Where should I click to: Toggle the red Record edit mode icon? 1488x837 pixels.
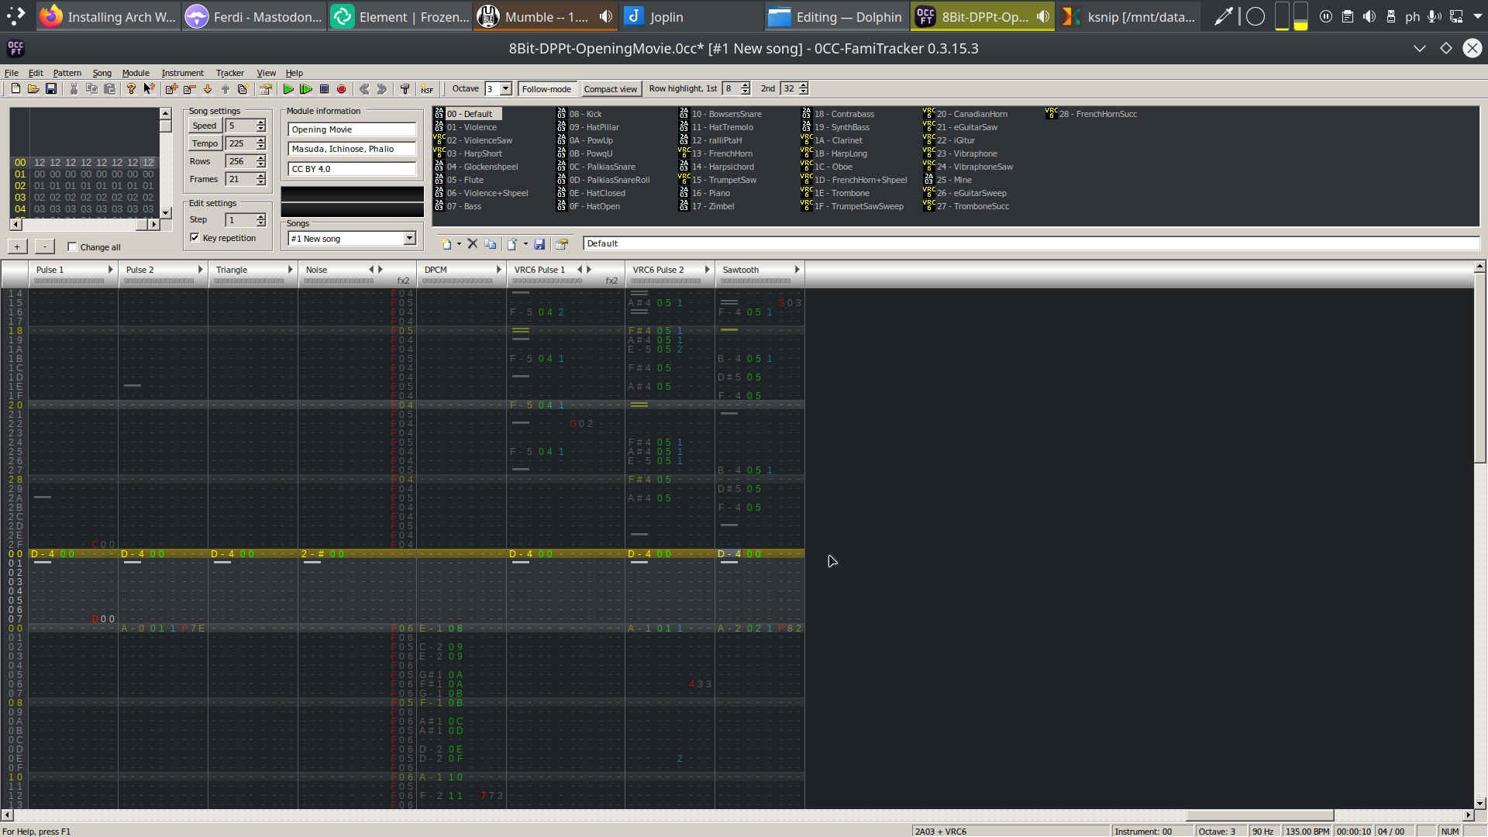pyautogui.click(x=341, y=89)
